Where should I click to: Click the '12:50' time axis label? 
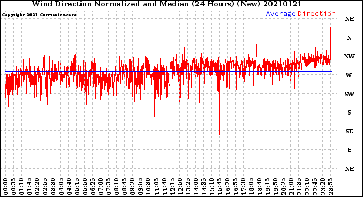tap(180, 187)
